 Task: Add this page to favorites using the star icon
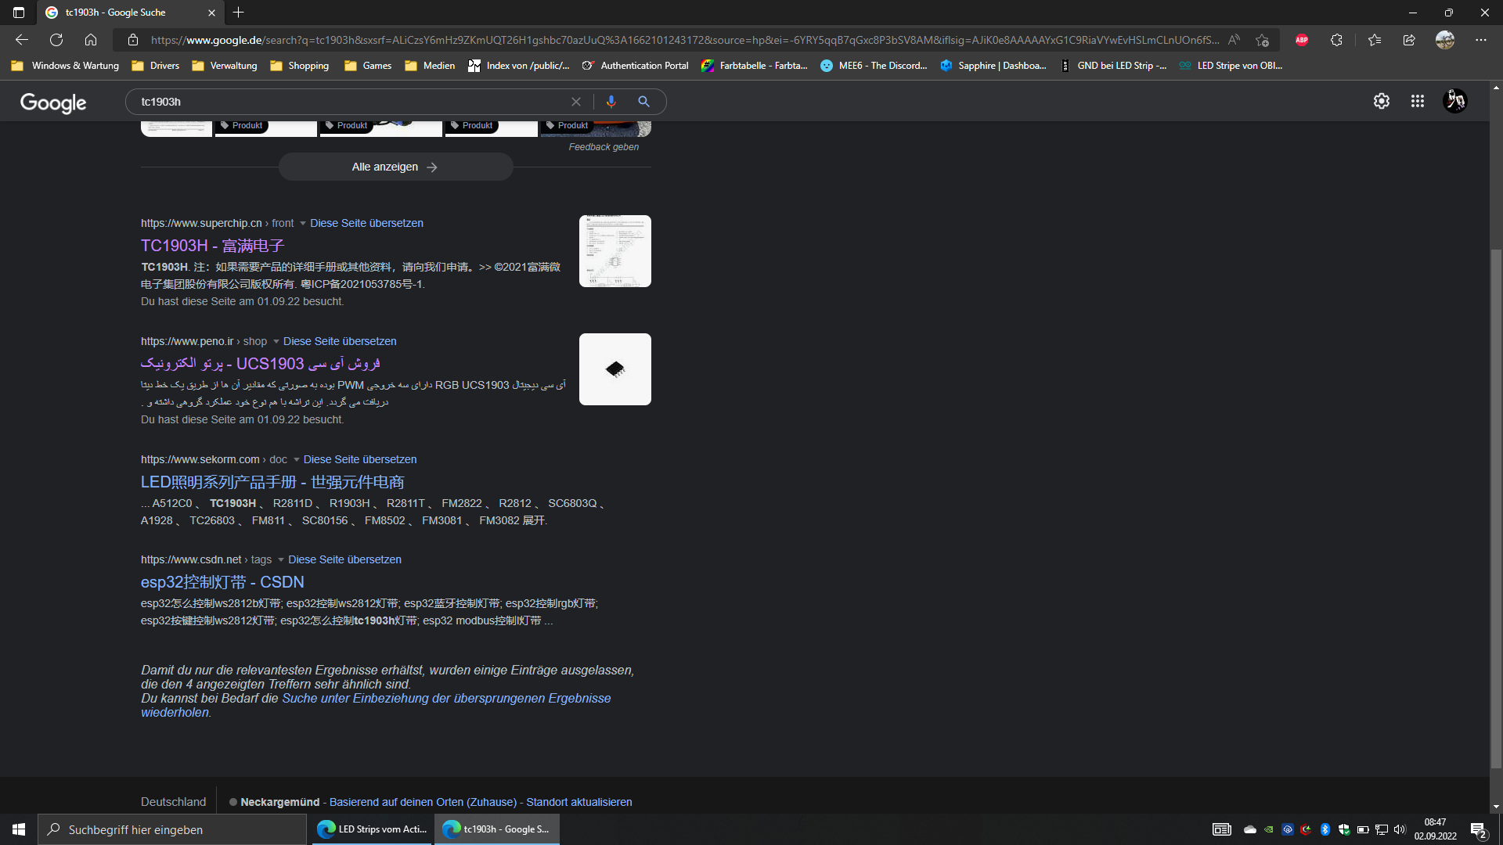[1262, 40]
